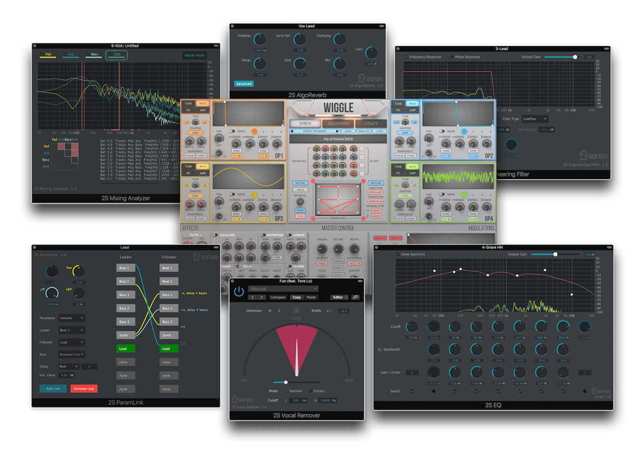Click morph pad corner 1 in Wiggle
The width and height of the screenshot is (633, 458).
[x=313, y=181]
